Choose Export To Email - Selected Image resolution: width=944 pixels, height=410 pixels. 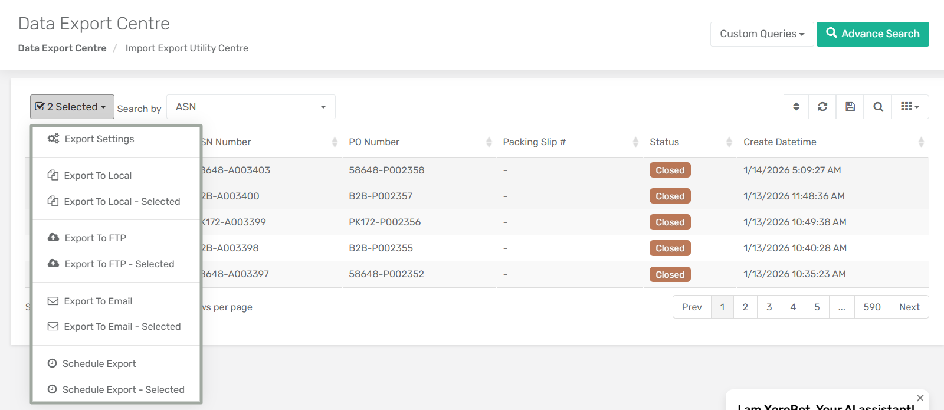[x=122, y=327]
